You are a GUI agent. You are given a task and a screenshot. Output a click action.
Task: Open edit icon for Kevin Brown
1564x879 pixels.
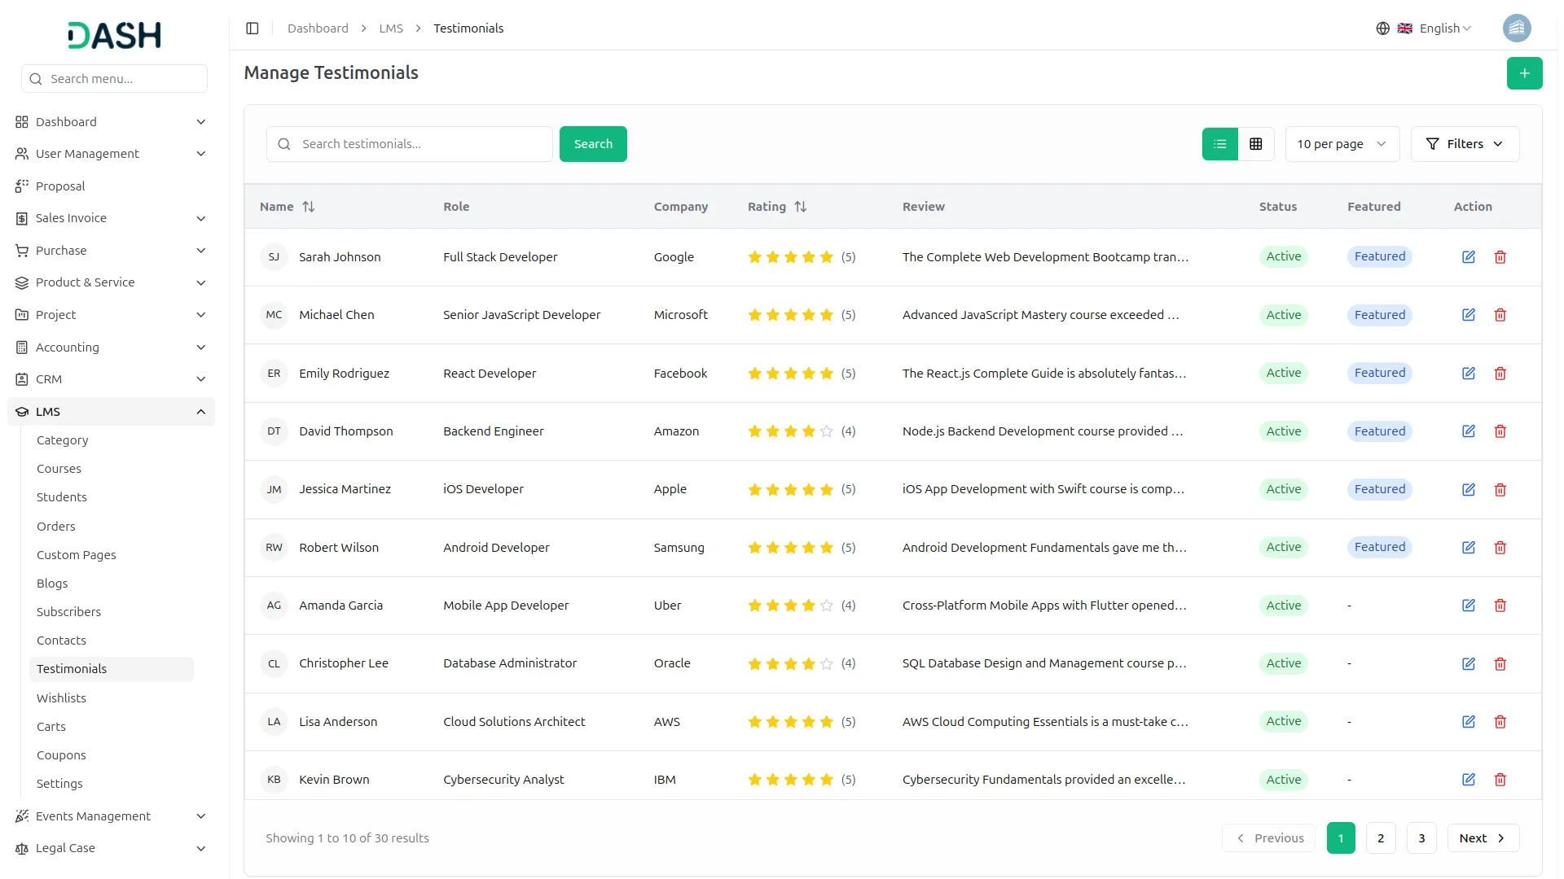(x=1468, y=780)
